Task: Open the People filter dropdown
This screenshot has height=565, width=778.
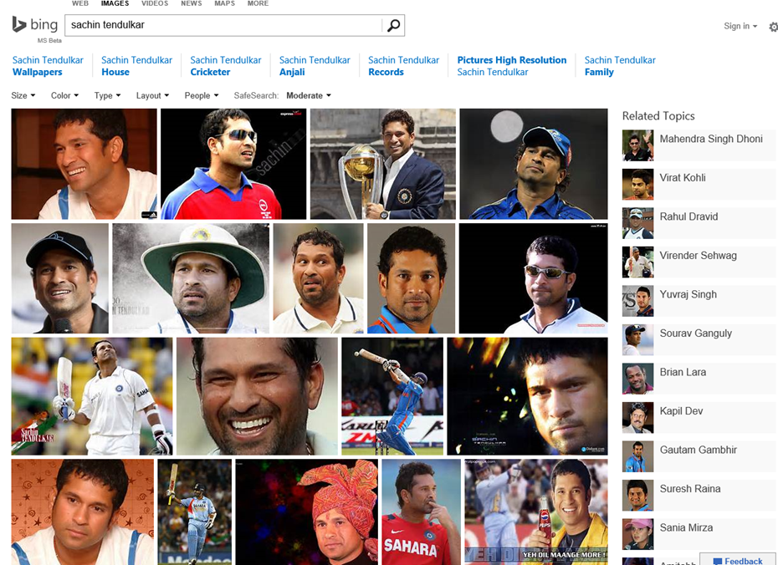Action: [202, 95]
